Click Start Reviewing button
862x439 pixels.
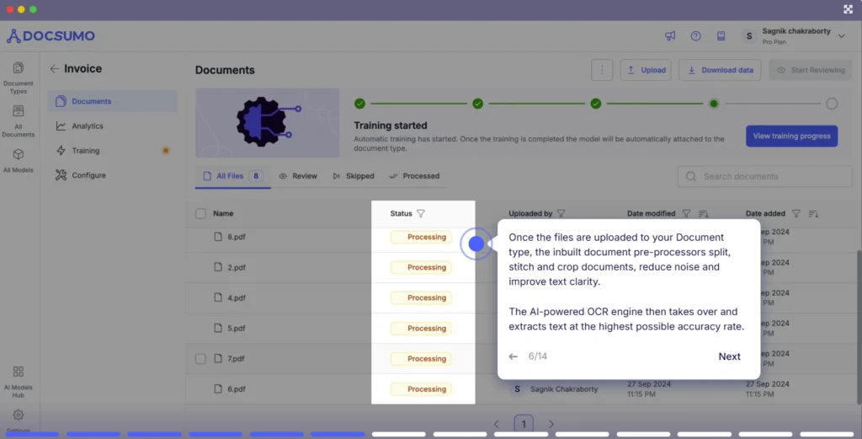pos(811,70)
